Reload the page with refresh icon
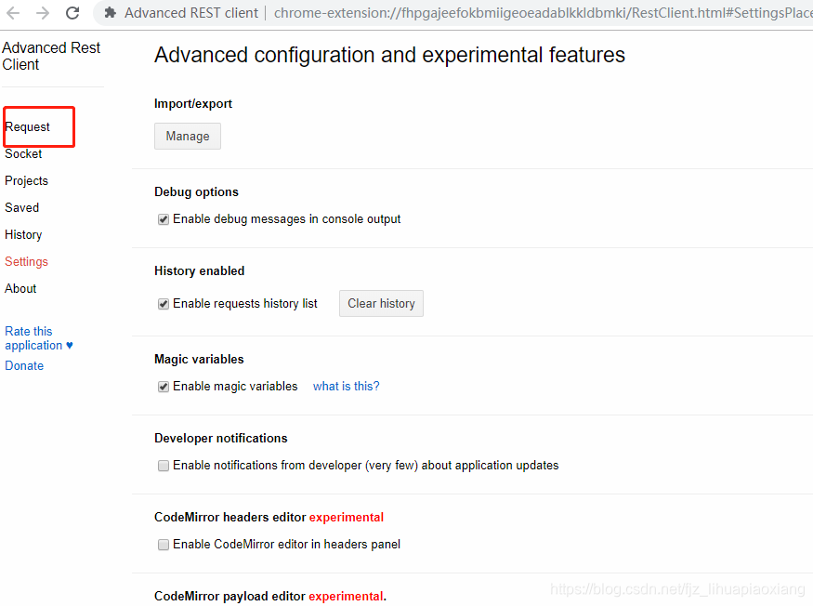This screenshot has height=606, width=813. coord(72,12)
